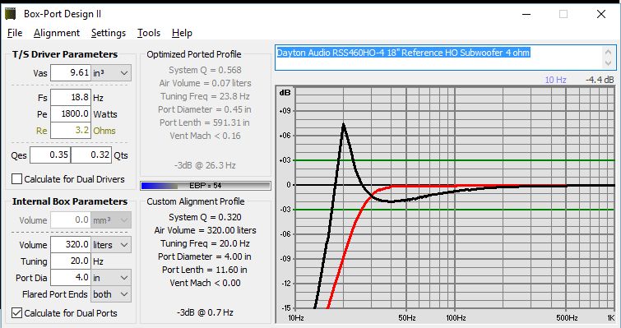Image resolution: width=621 pixels, height=328 pixels.
Task: Click 'Tuning Freq = 20.0 Hz' text
Action: tap(205, 243)
